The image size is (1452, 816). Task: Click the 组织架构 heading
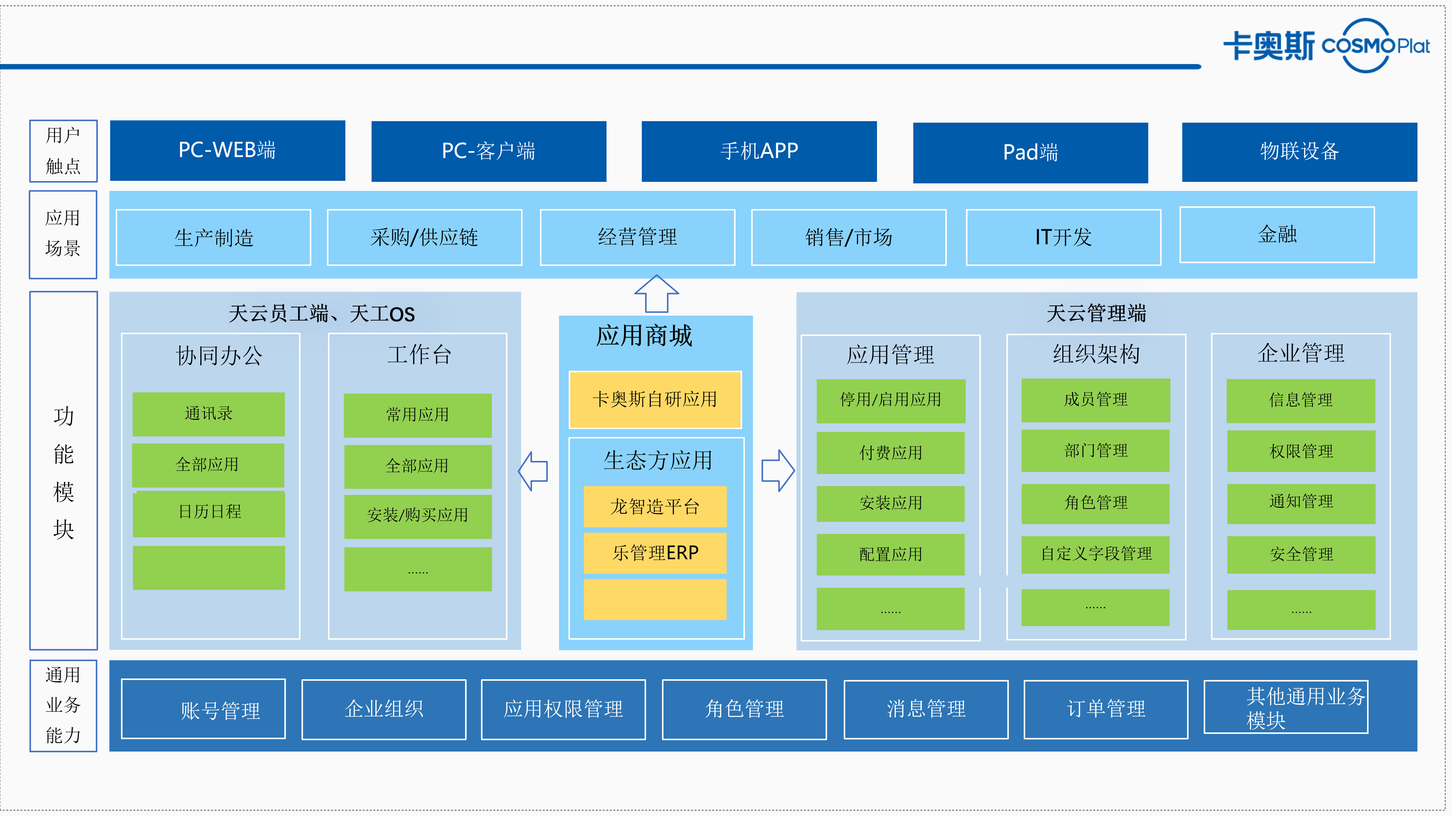coord(1096,354)
